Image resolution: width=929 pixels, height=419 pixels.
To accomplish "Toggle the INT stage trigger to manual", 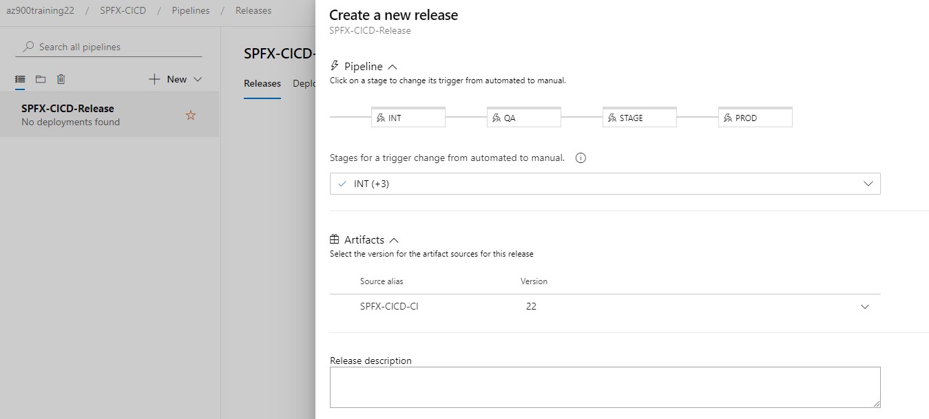I will point(408,118).
